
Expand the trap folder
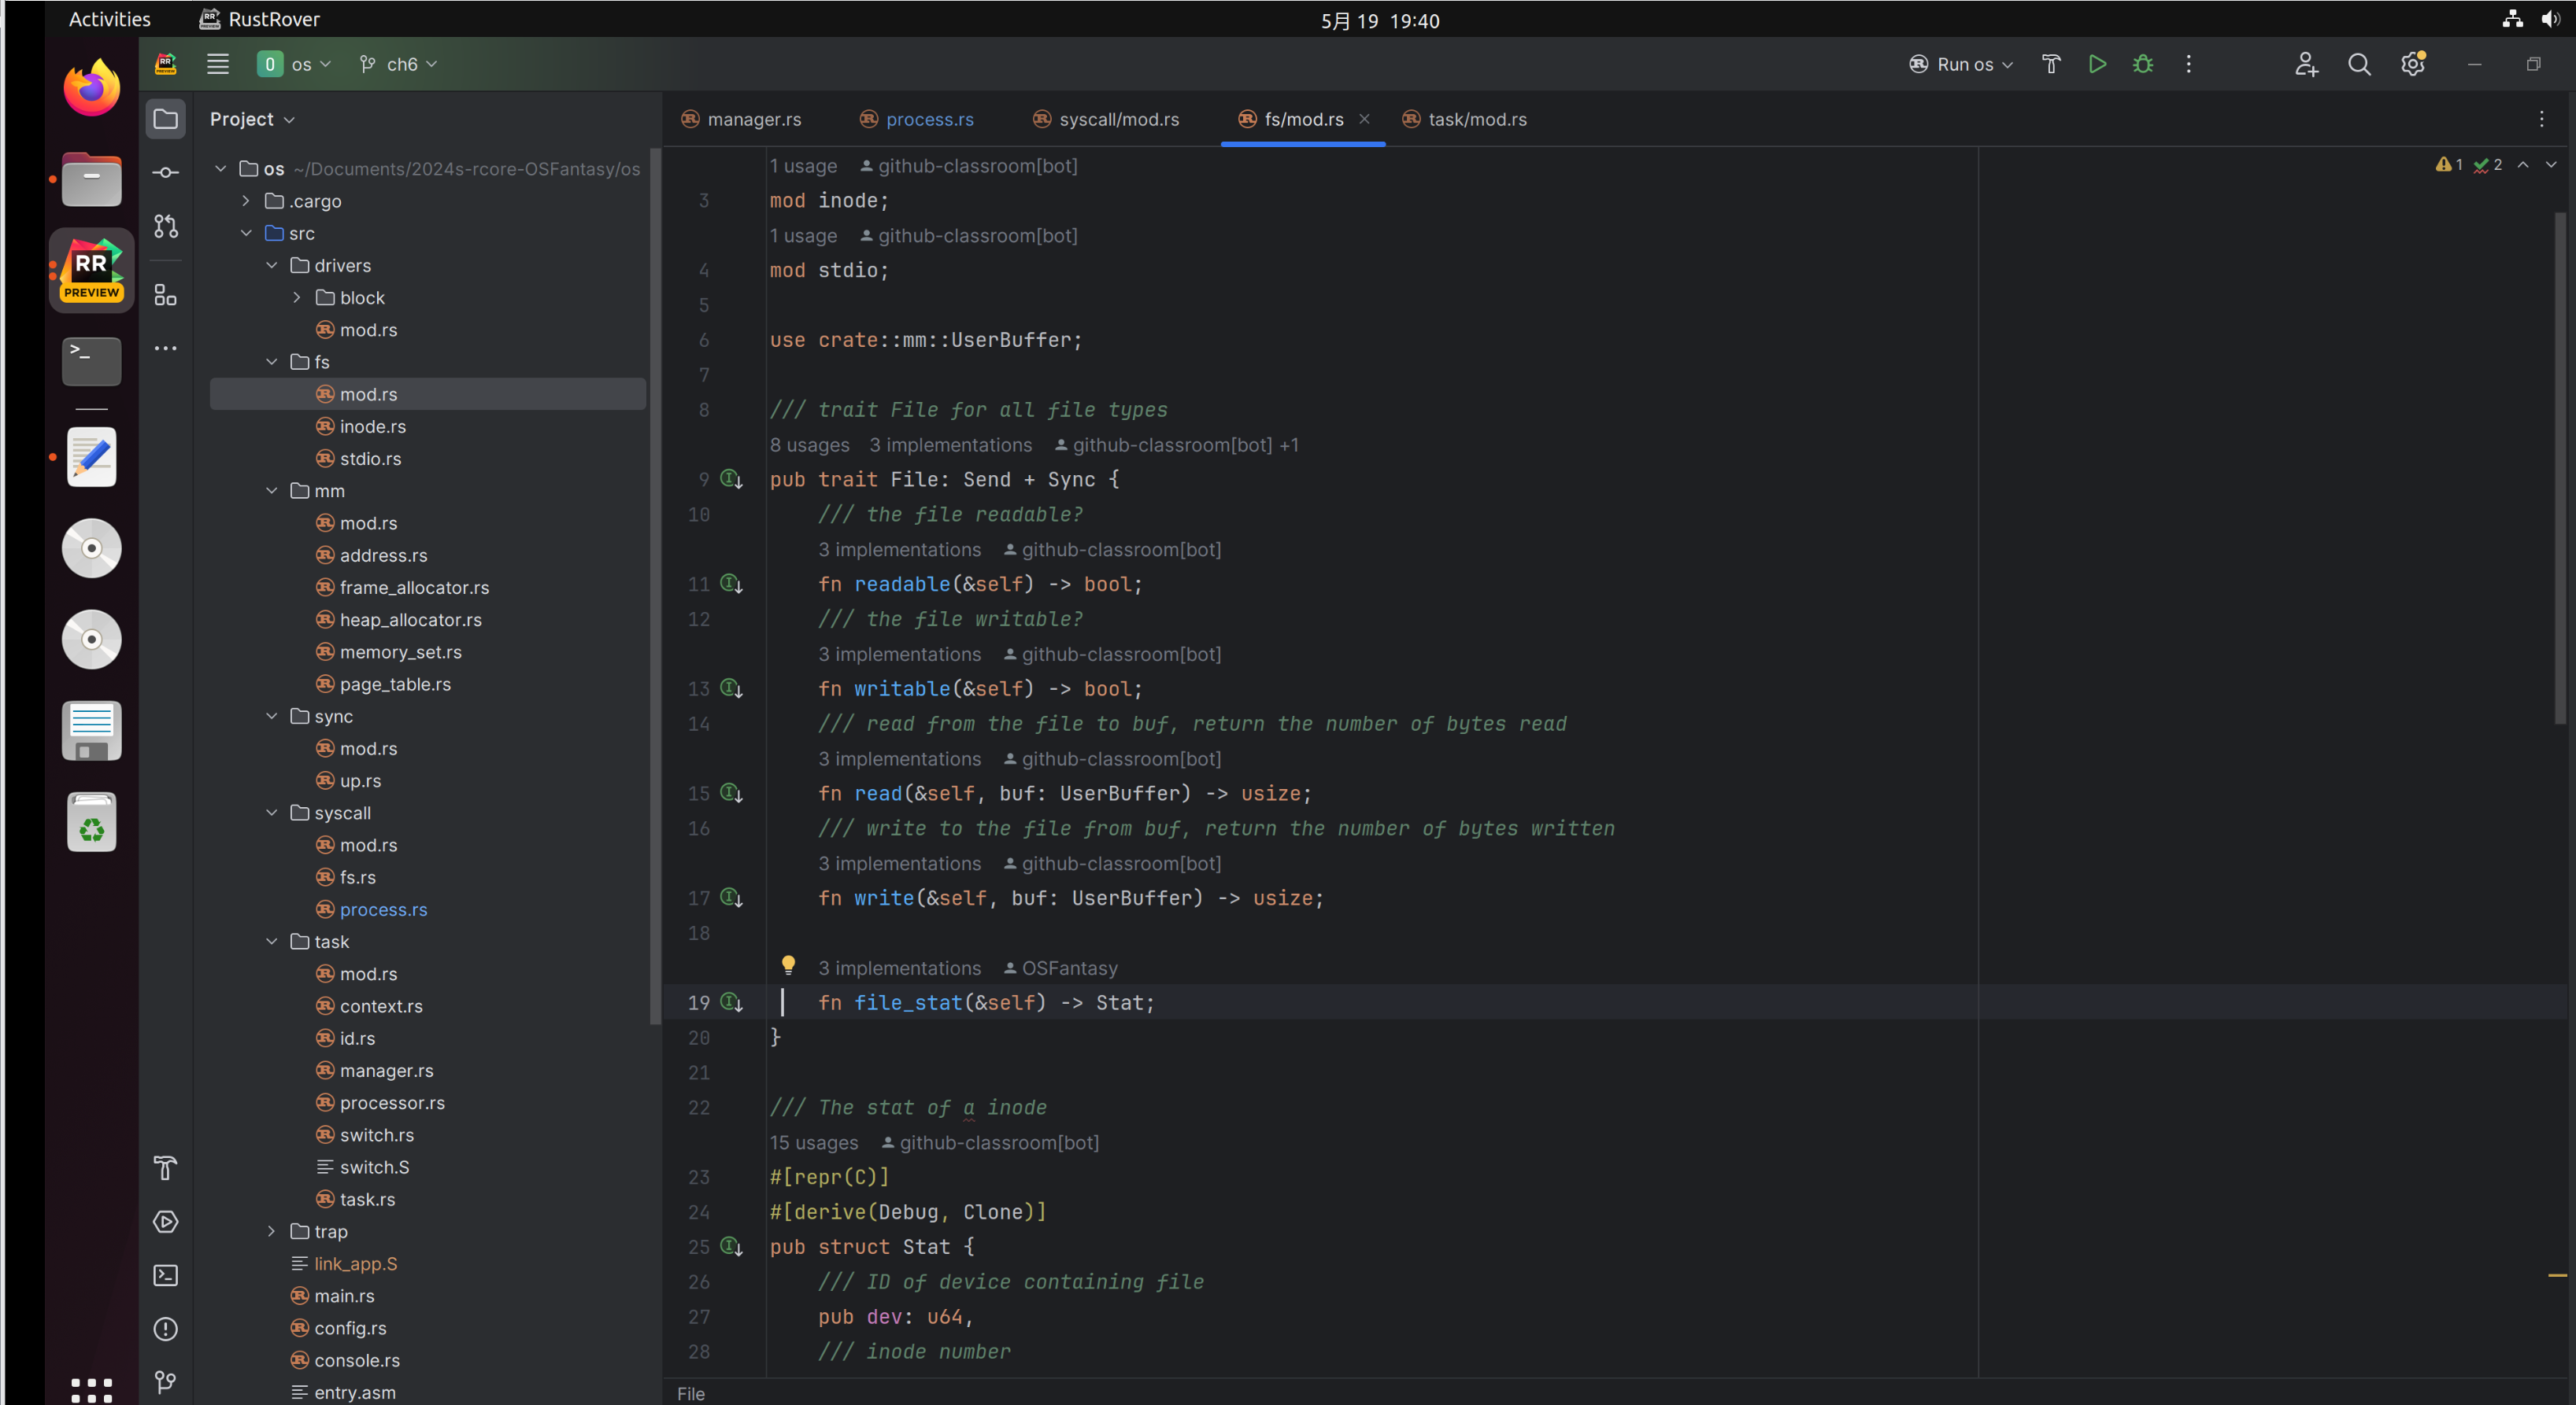click(x=272, y=1231)
